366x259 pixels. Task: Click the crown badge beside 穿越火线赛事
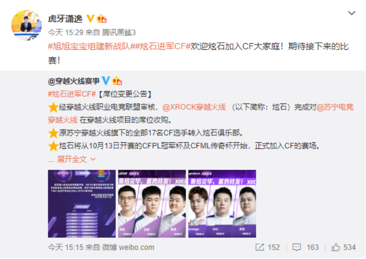[x=117, y=81]
